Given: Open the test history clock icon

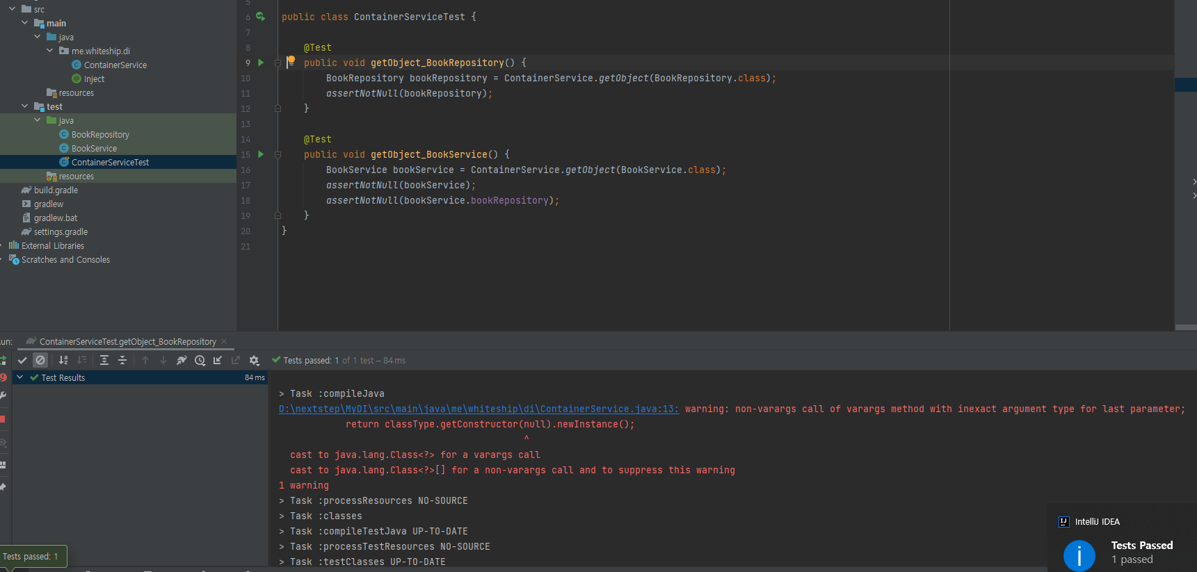Looking at the screenshot, I should pos(200,360).
